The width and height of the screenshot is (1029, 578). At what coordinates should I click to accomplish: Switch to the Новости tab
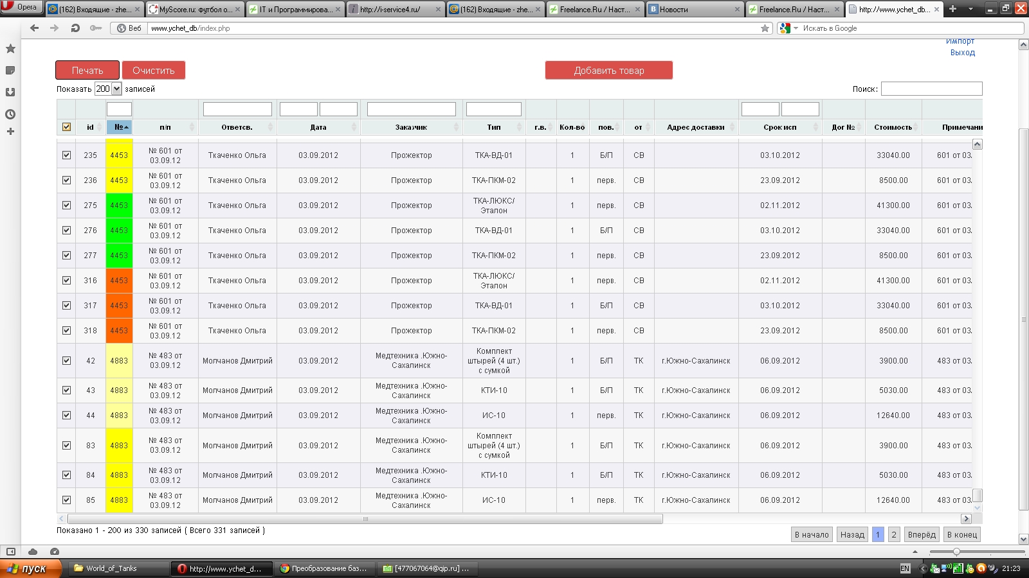pyautogui.click(x=695, y=10)
